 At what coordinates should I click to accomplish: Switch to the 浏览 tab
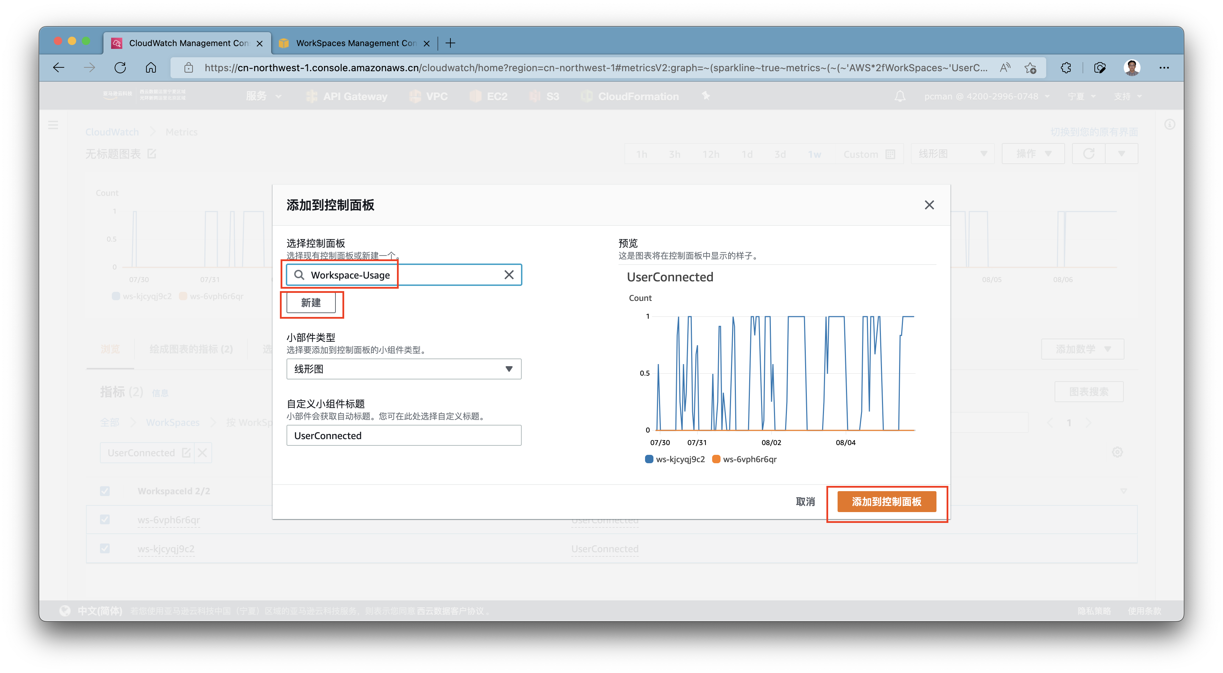pyautogui.click(x=110, y=349)
